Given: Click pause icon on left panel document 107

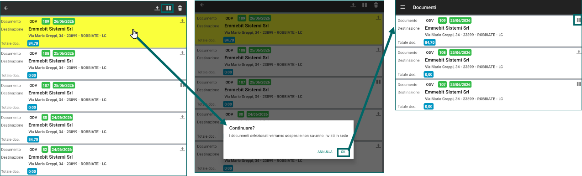Looking at the screenshot, I should [x=182, y=84].
